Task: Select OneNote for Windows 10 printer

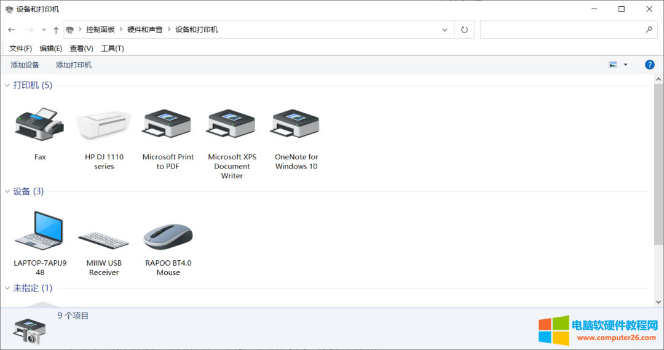Action: pyautogui.click(x=296, y=123)
